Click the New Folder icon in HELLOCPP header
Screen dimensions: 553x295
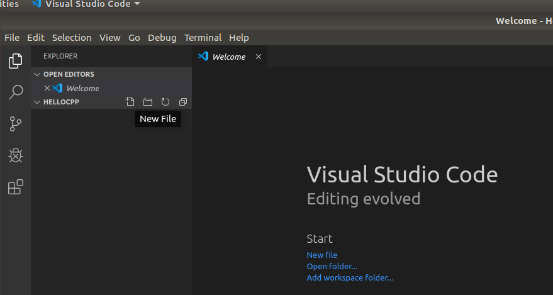147,102
